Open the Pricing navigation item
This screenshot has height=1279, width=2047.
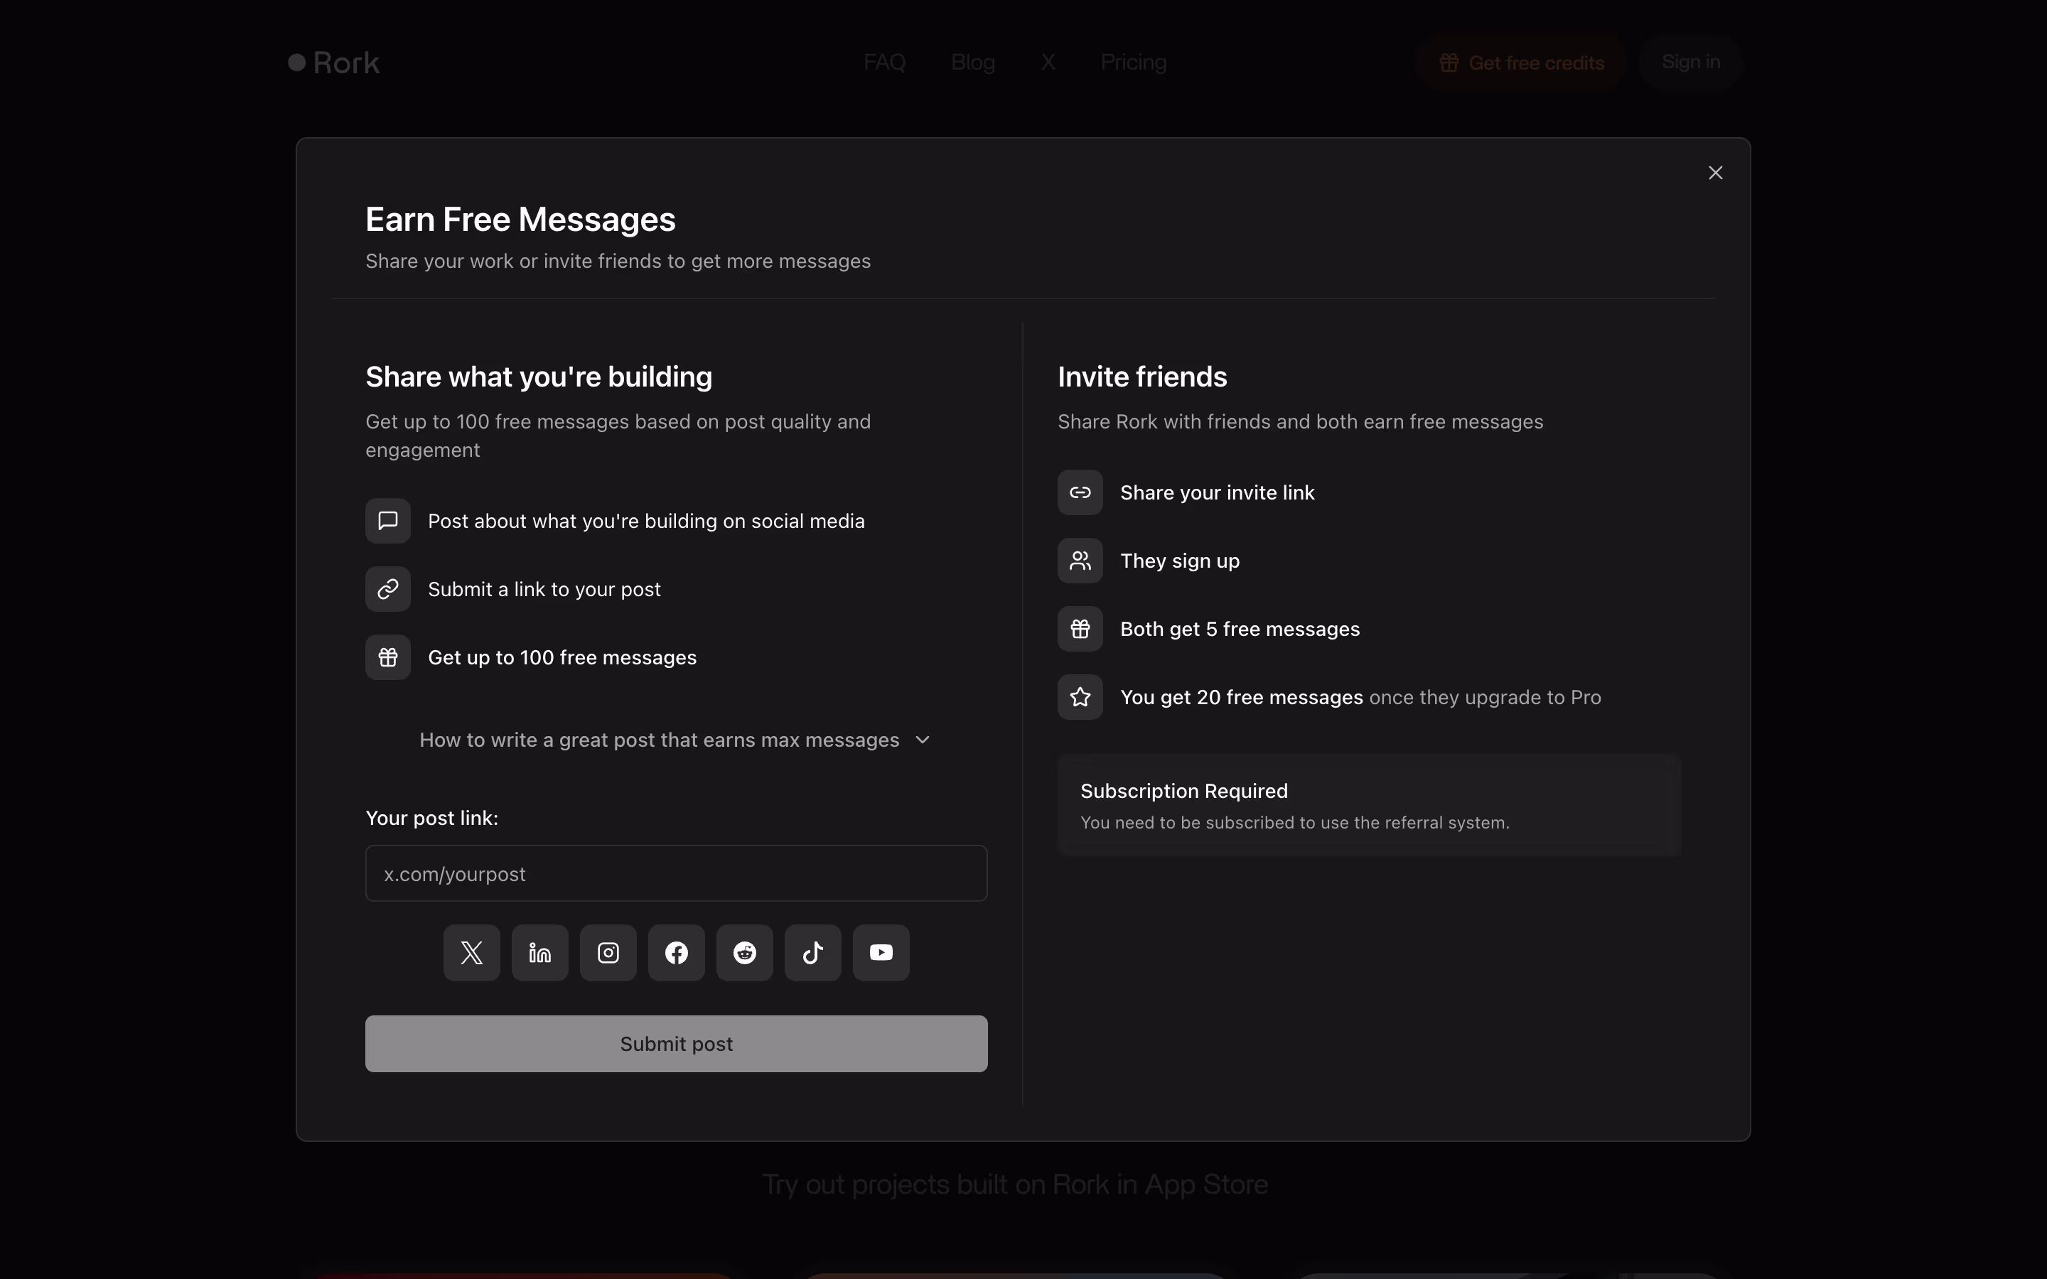[x=1133, y=63]
